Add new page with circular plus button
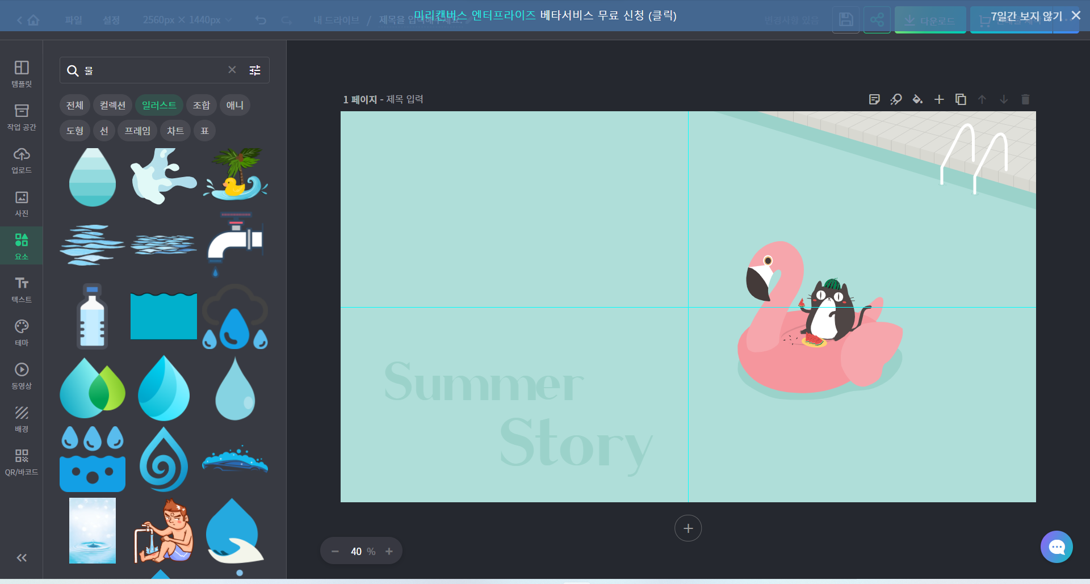This screenshot has height=584, width=1090. (688, 528)
